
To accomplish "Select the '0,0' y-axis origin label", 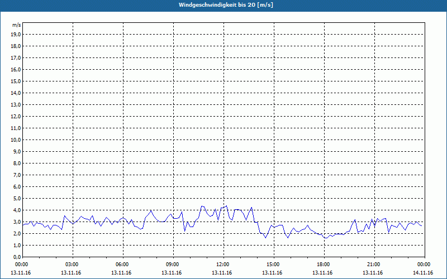I will 17,257.
